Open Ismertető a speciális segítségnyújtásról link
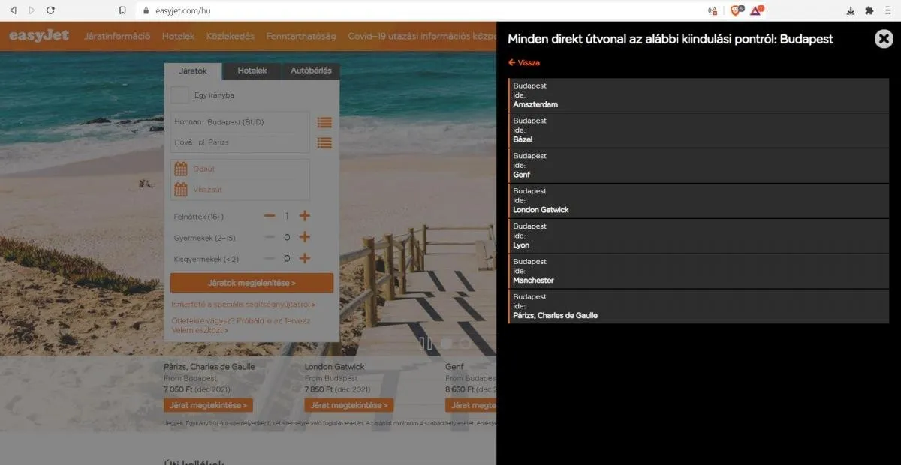This screenshot has width=901, height=465. click(x=243, y=304)
